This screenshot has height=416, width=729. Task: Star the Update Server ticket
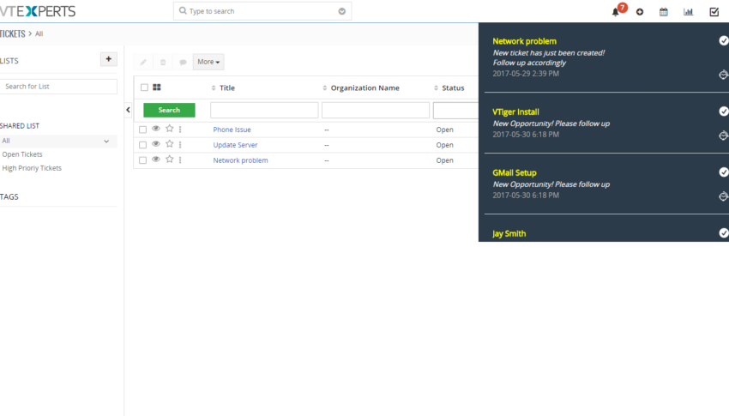170,144
